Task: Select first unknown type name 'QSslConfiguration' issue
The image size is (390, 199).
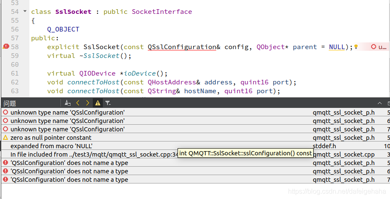Action: point(67,113)
